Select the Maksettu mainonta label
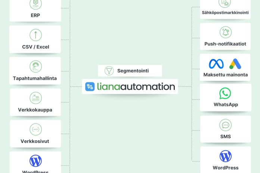The height and width of the screenshot is (173, 260). [225, 75]
